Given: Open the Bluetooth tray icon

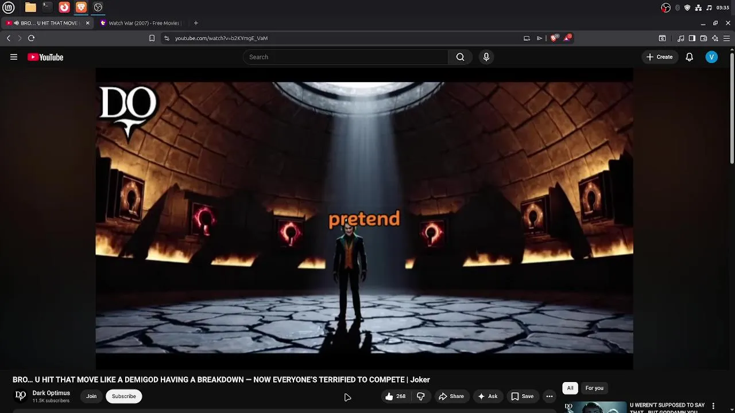Looking at the screenshot, I should pyautogui.click(x=678, y=7).
